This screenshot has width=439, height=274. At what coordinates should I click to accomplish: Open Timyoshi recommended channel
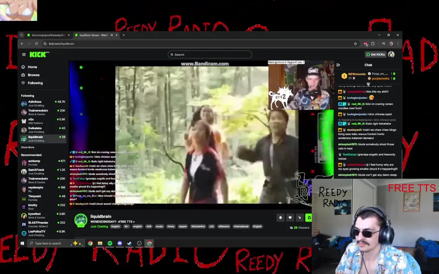pos(43,198)
